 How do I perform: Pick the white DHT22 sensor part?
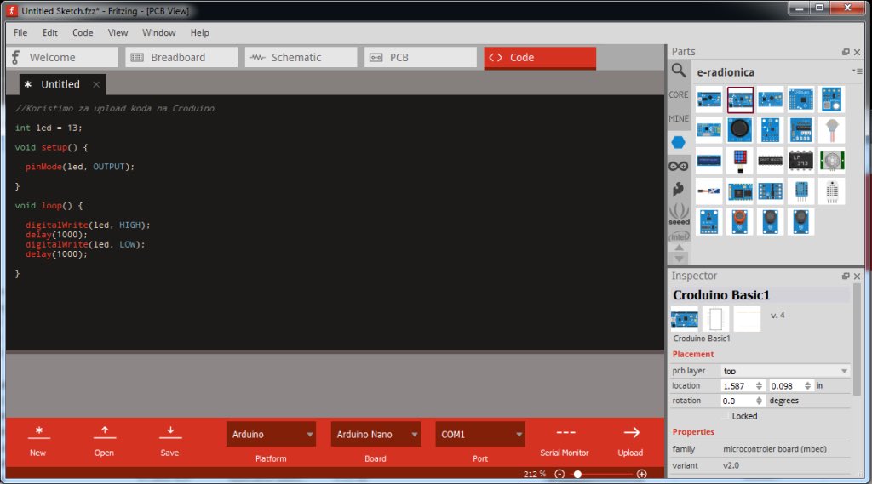831,191
